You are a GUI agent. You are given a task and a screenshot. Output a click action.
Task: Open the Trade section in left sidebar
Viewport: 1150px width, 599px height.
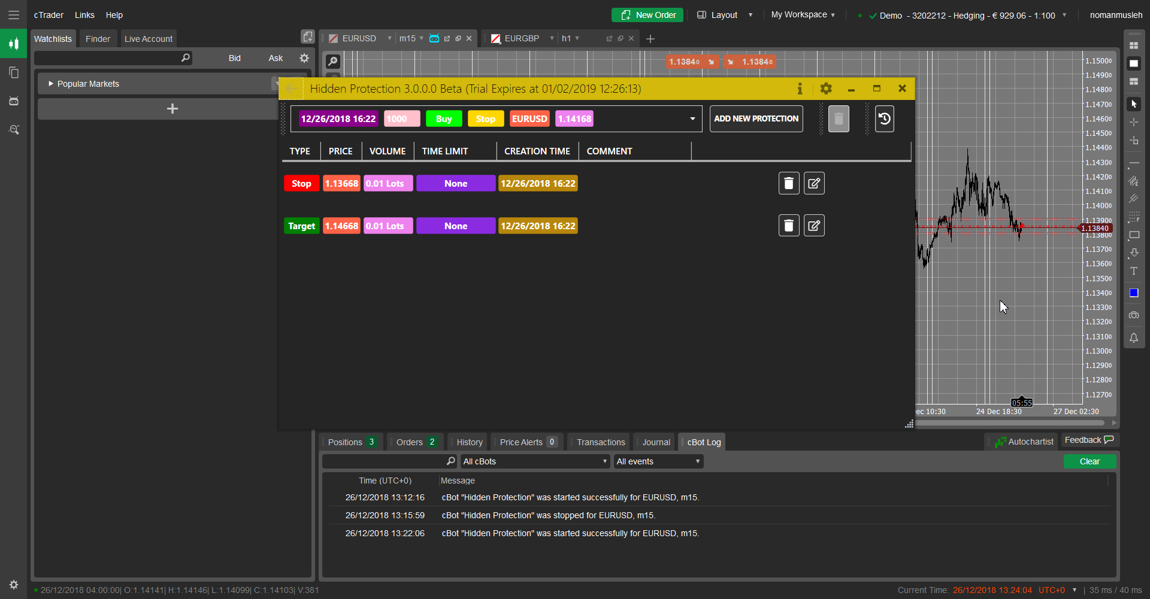pyautogui.click(x=13, y=44)
